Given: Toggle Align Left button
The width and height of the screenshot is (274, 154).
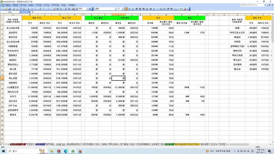Looking at the screenshot, I should (136, 9).
